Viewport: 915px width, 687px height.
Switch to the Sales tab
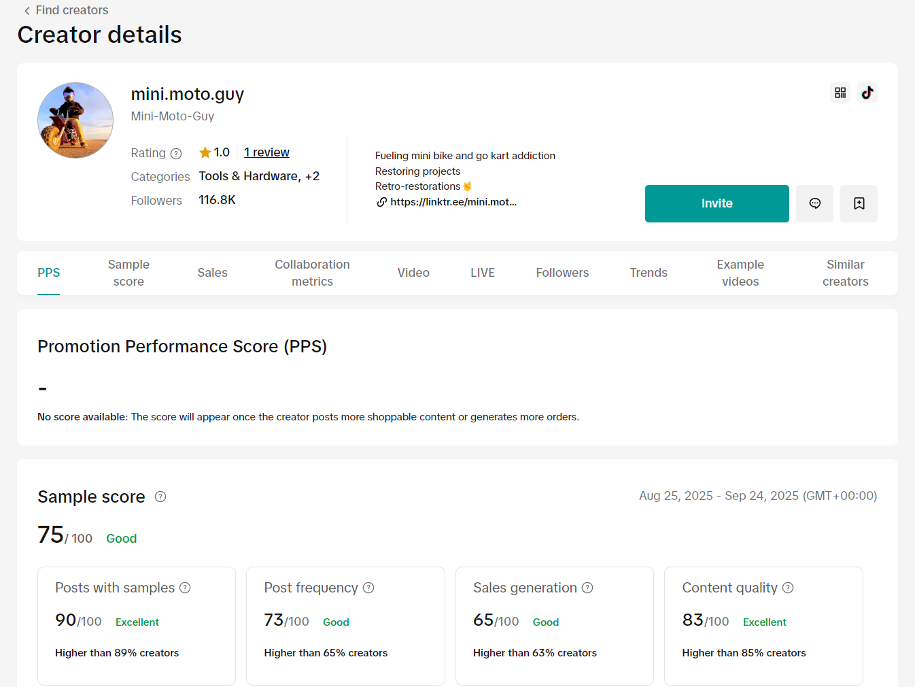pos(212,273)
